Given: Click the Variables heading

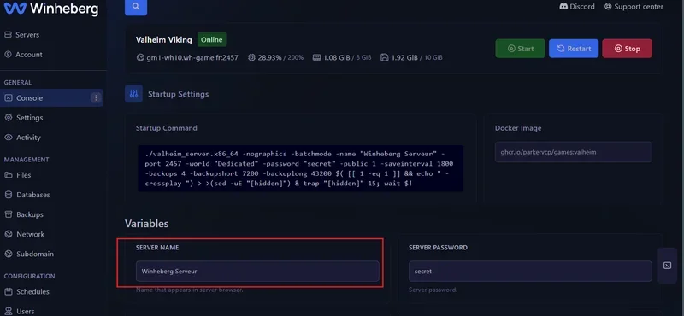Looking at the screenshot, I should pyautogui.click(x=146, y=224).
